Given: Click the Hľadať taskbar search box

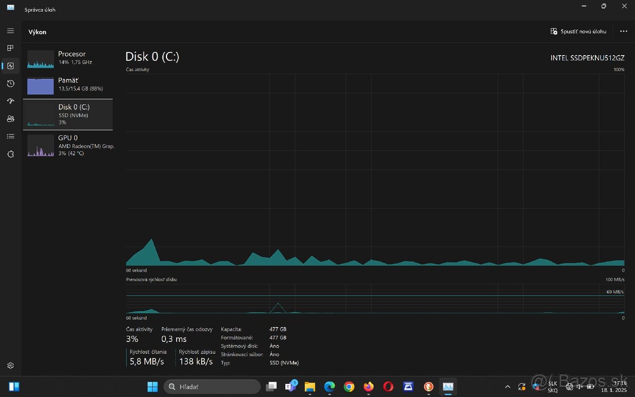Looking at the screenshot, I should pos(212,386).
